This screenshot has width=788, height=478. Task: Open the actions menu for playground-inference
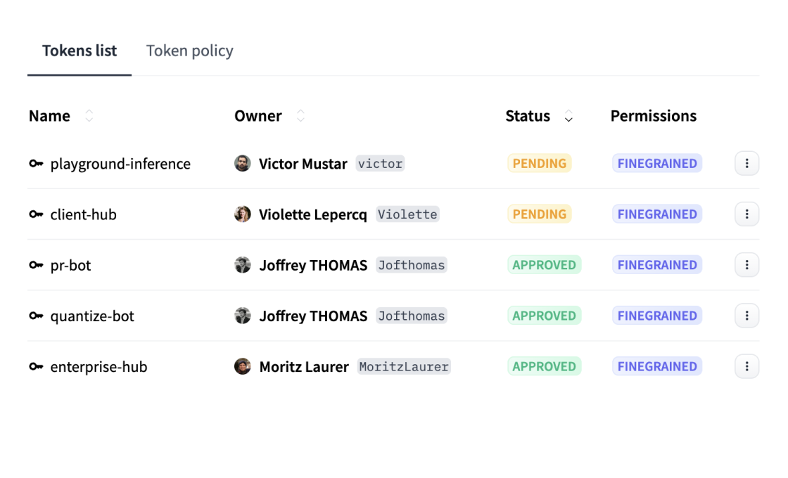746,163
